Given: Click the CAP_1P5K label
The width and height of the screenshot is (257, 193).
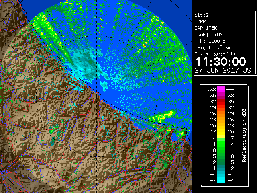Looking at the screenshot, I should click(x=206, y=28).
